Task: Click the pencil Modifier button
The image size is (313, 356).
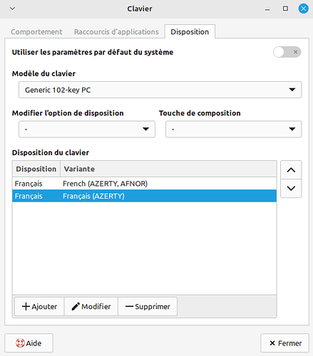Action: [91, 306]
